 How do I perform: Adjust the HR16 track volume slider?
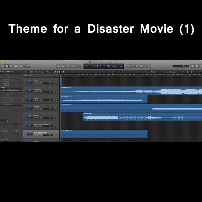(48, 118)
